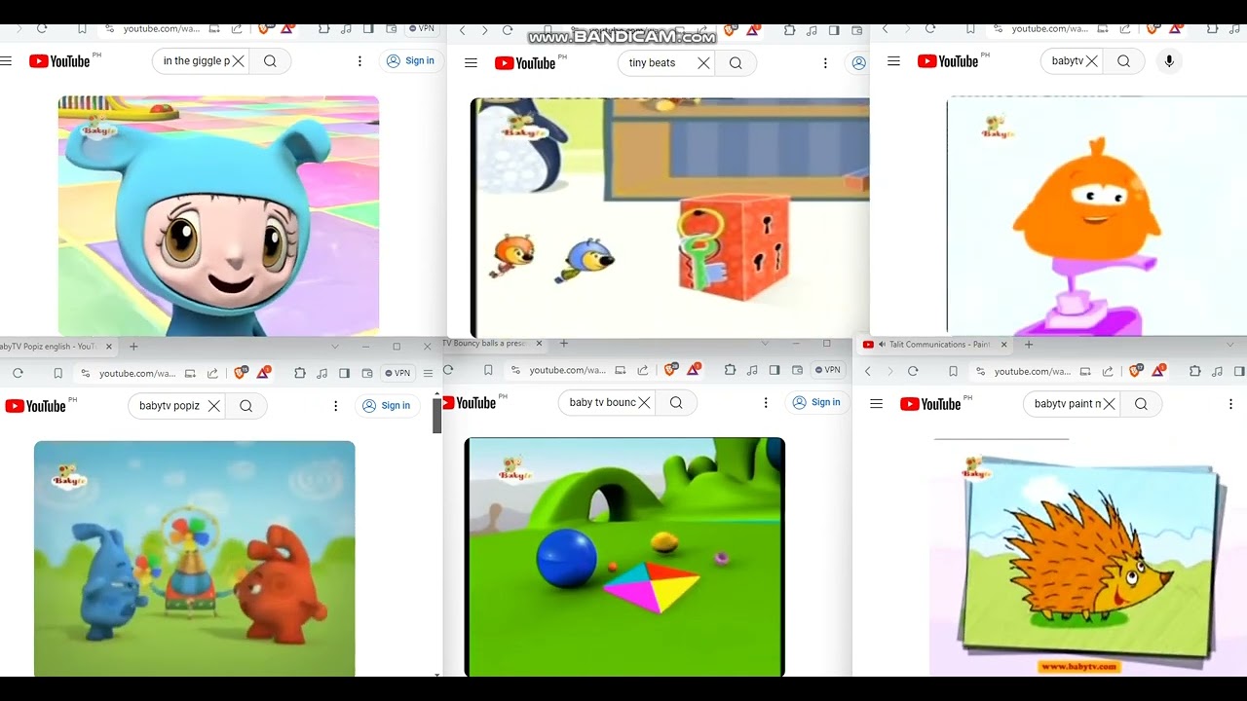Toggle the sidebar in the giggle park window
1247x701 pixels.
tap(369, 29)
